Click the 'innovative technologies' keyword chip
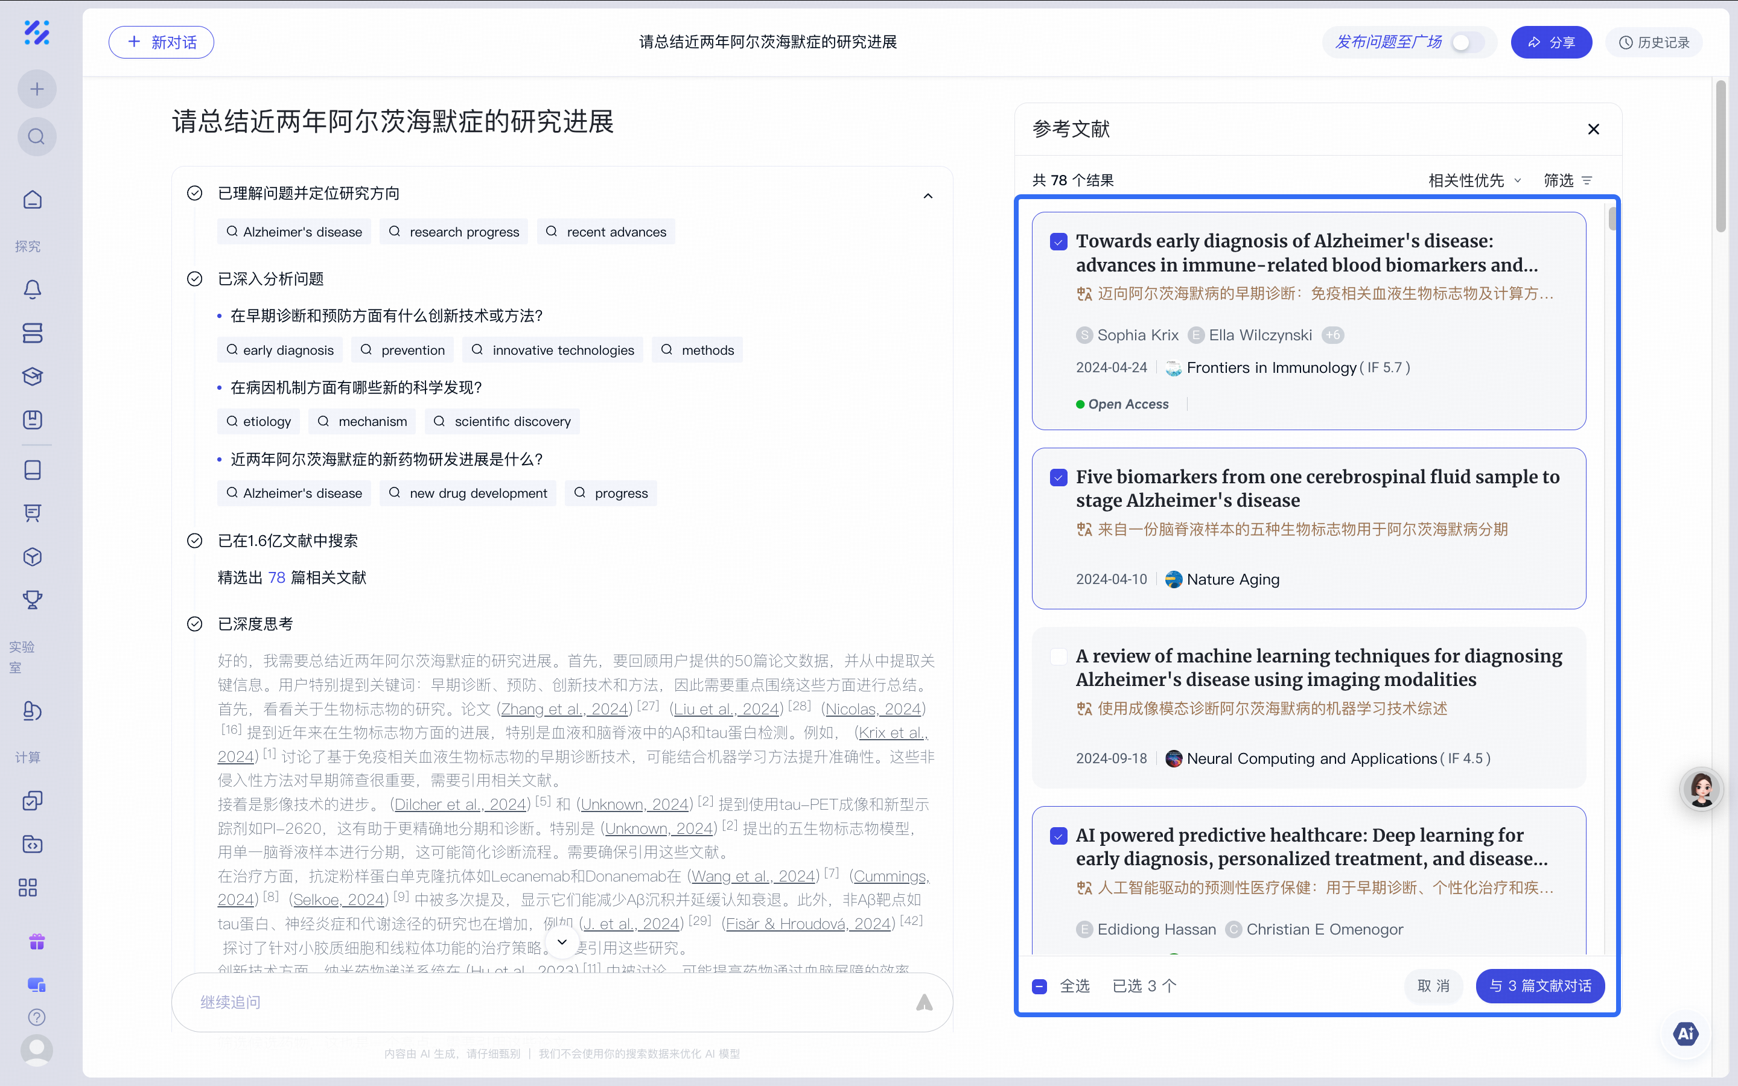The image size is (1738, 1086). 553,350
